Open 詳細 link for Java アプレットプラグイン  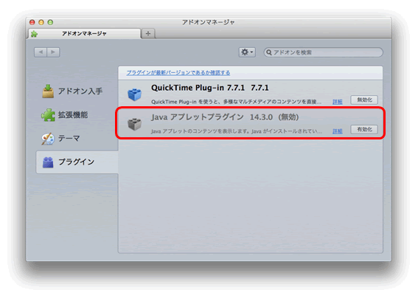[x=338, y=131]
